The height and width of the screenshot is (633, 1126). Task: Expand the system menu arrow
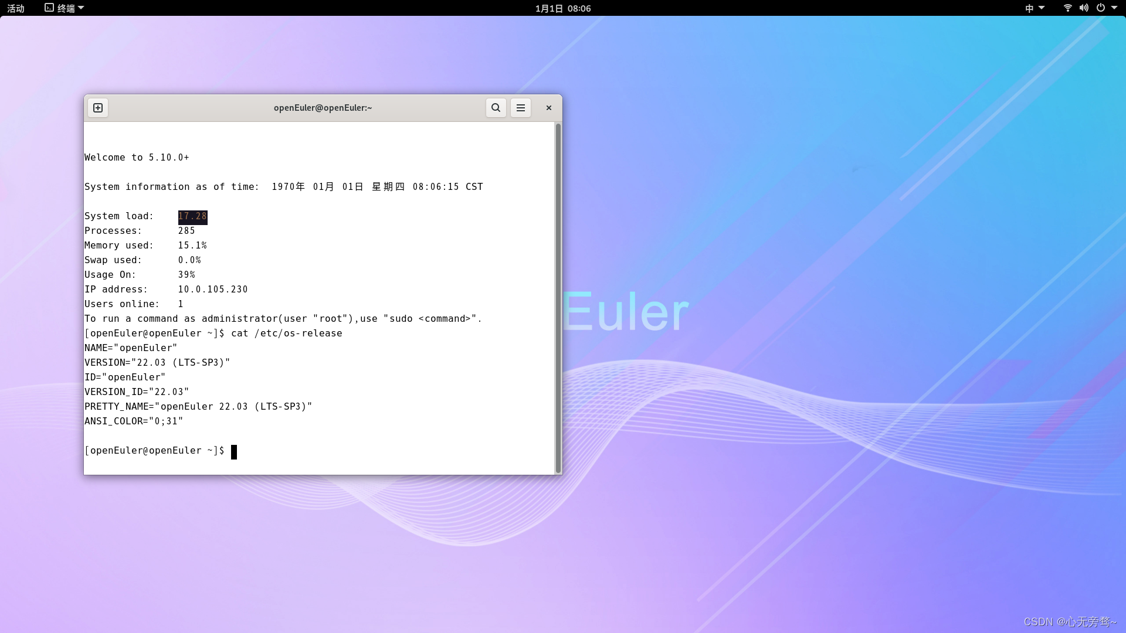1114,8
